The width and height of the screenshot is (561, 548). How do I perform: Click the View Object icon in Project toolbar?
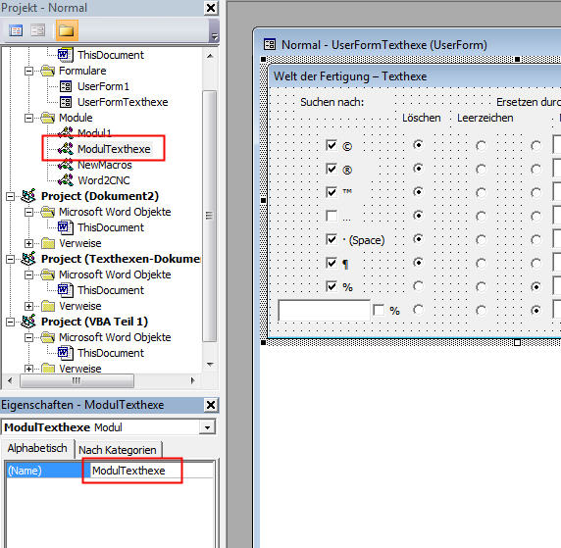(x=38, y=30)
